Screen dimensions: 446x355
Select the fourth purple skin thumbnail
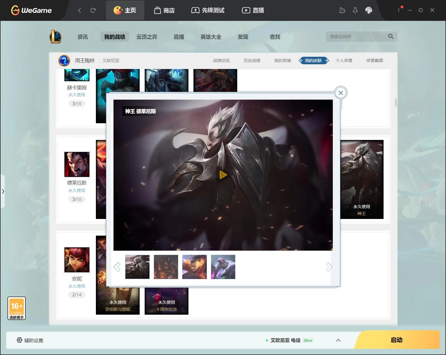pos(223,267)
